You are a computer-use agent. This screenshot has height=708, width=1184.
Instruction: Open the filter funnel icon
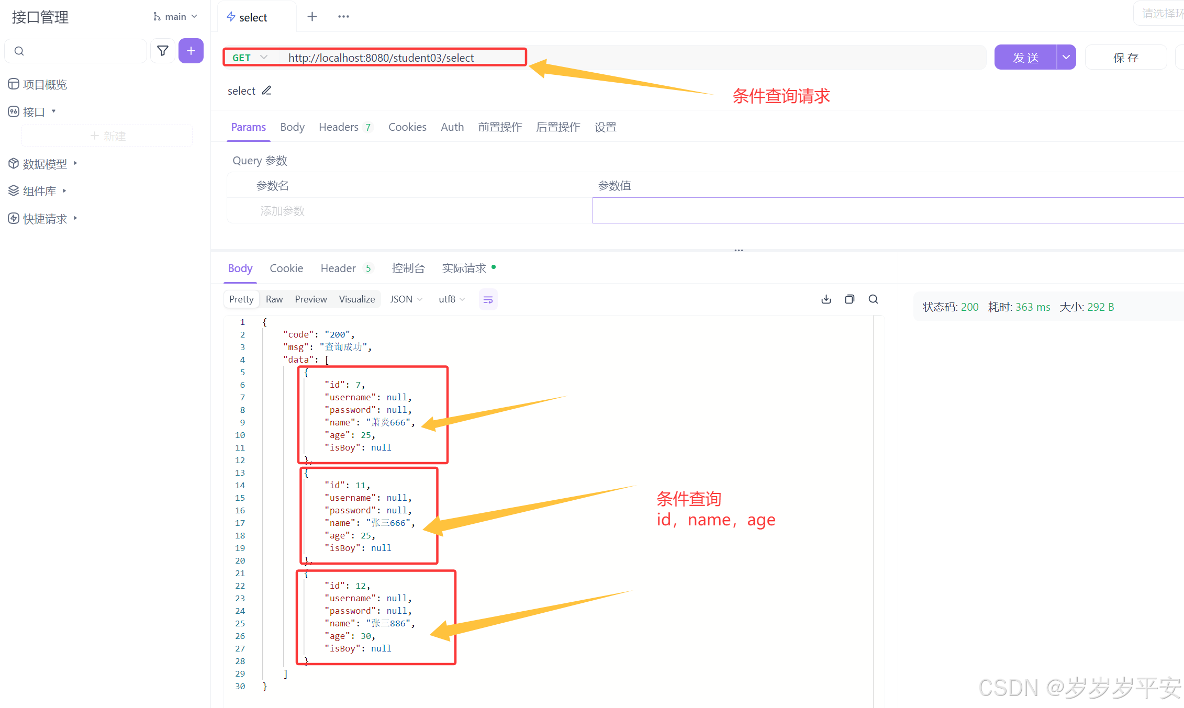tap(163, 51)
